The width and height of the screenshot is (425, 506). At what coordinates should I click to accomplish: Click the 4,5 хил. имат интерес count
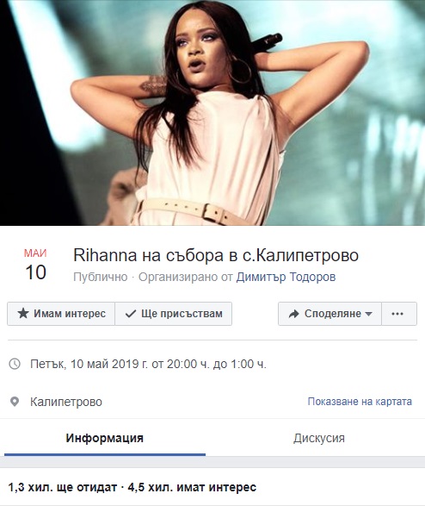tap(192, 487)
